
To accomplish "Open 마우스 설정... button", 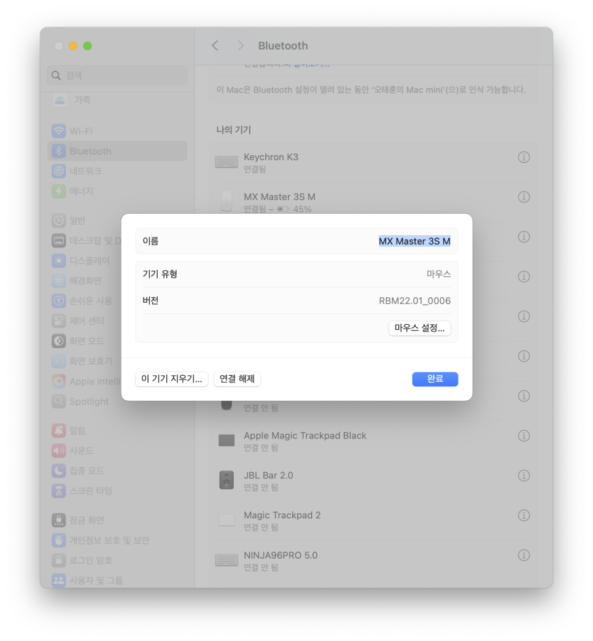I will (x=419, y=328).
